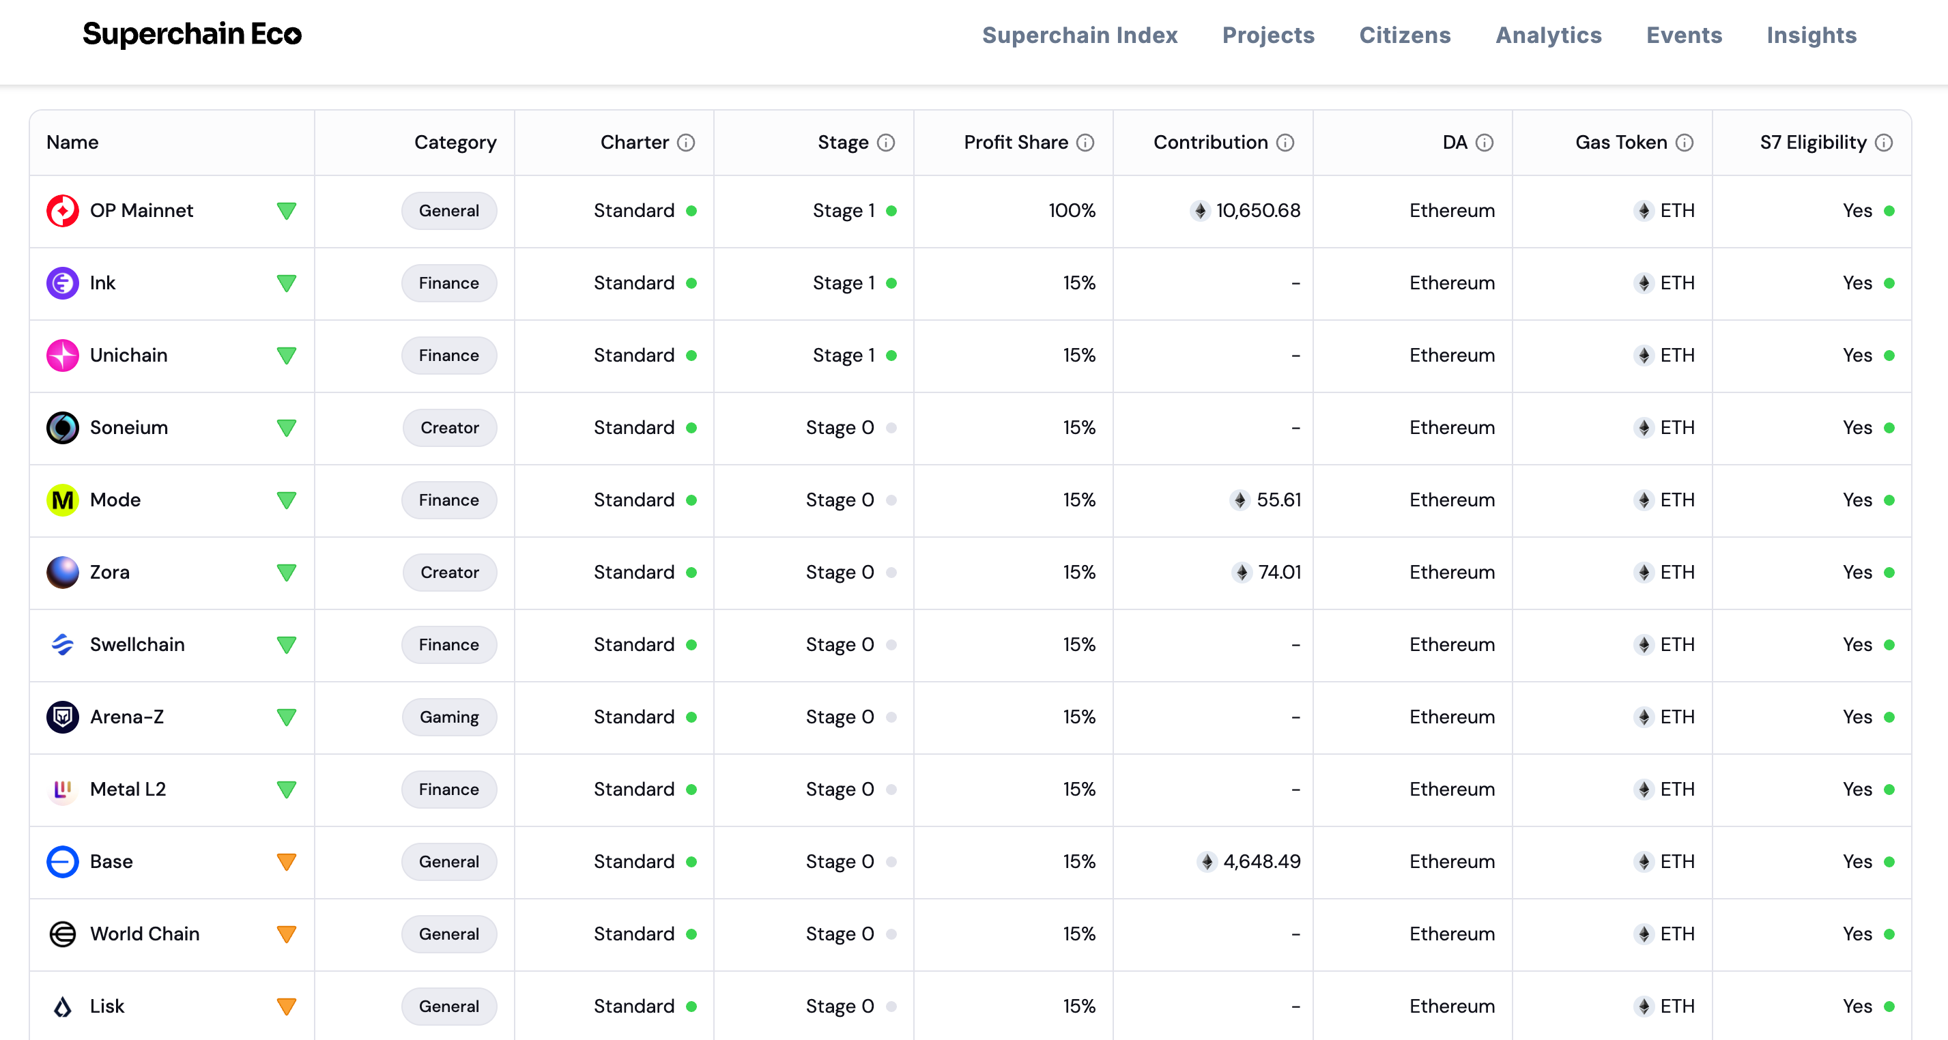The image size is (1948, 1040).
Task: Click the OP Mainnet logo icon
Action: [x=63, y=211]
